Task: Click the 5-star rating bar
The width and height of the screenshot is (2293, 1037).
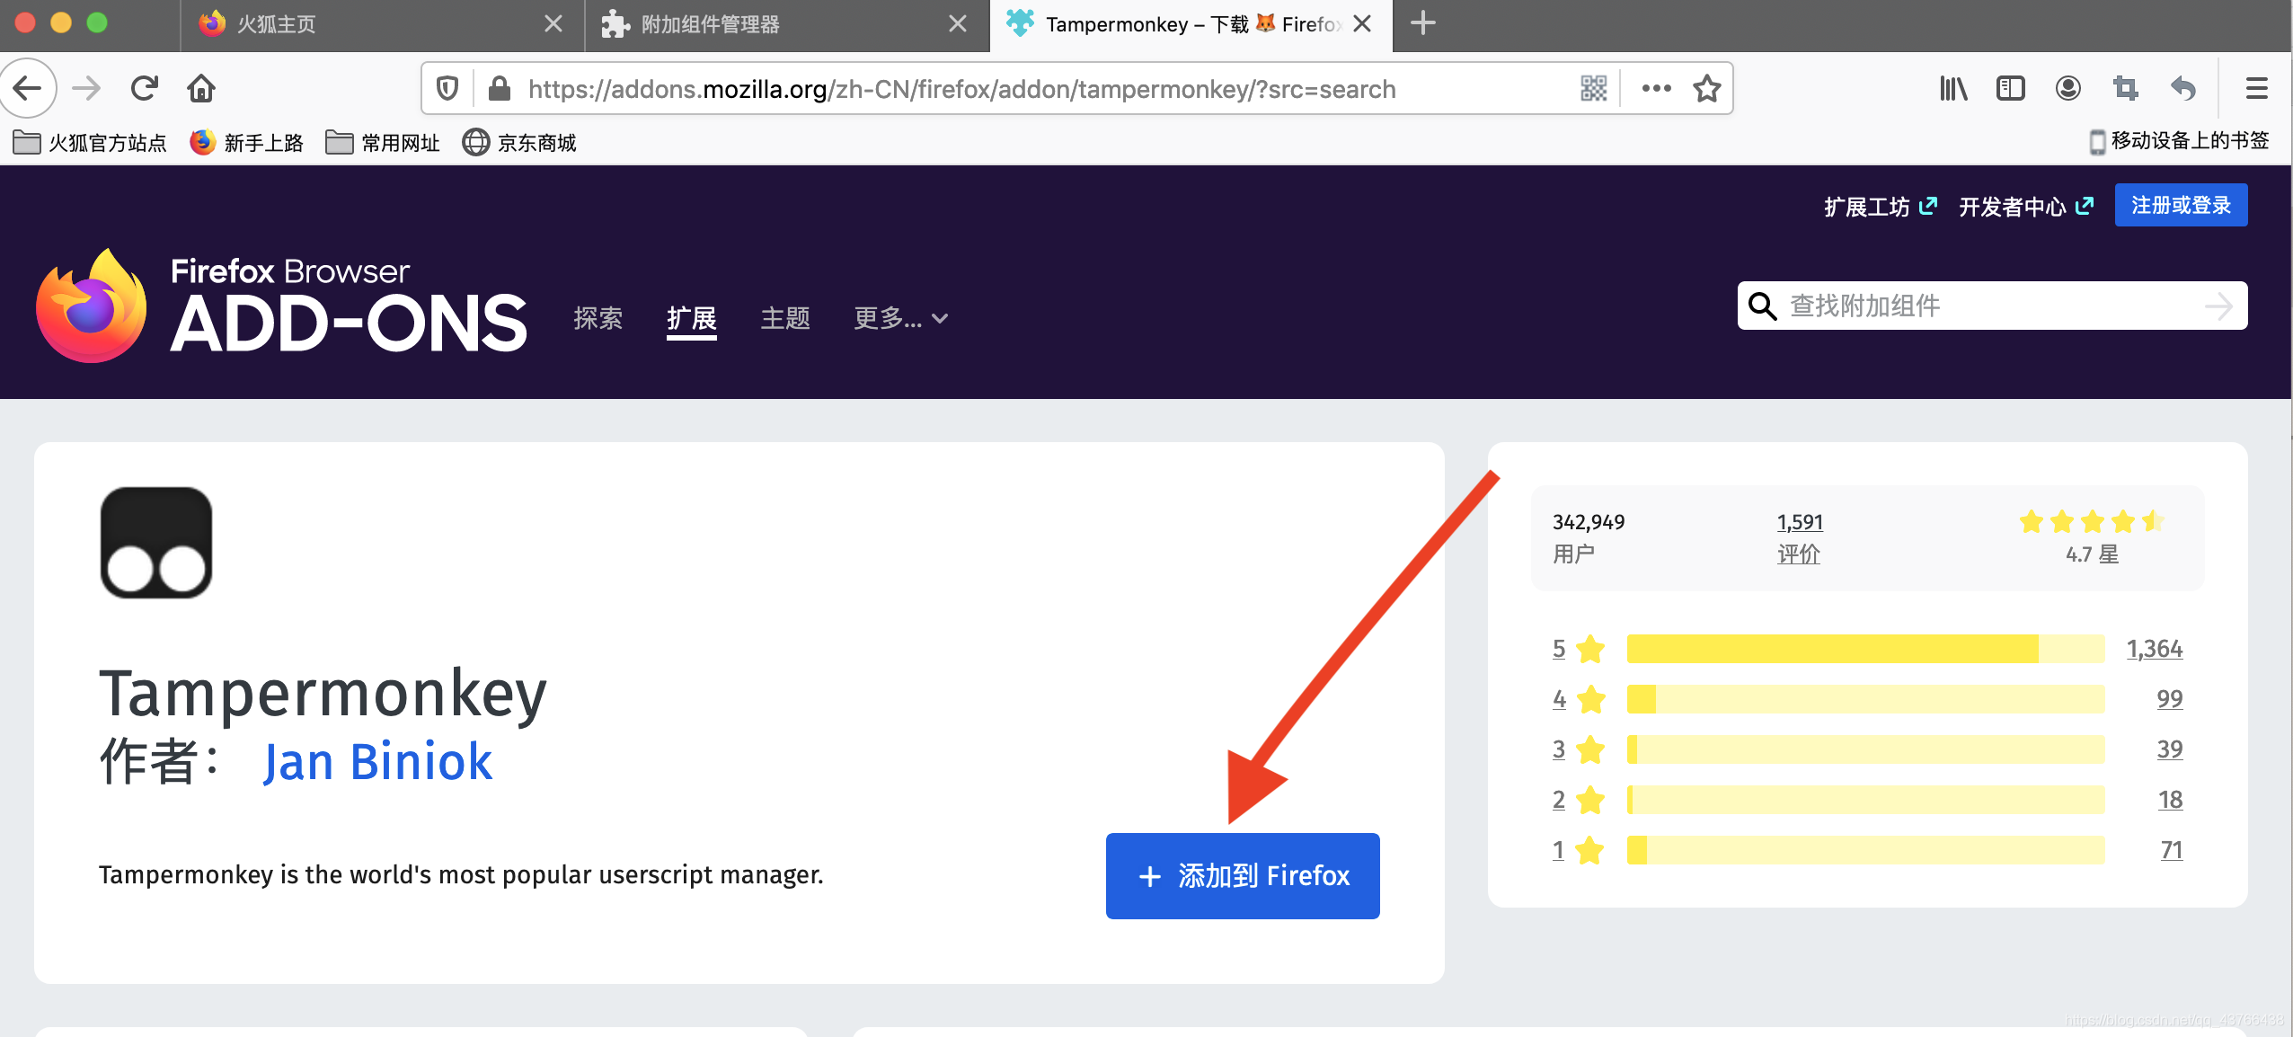Action: pos(1865,649)
